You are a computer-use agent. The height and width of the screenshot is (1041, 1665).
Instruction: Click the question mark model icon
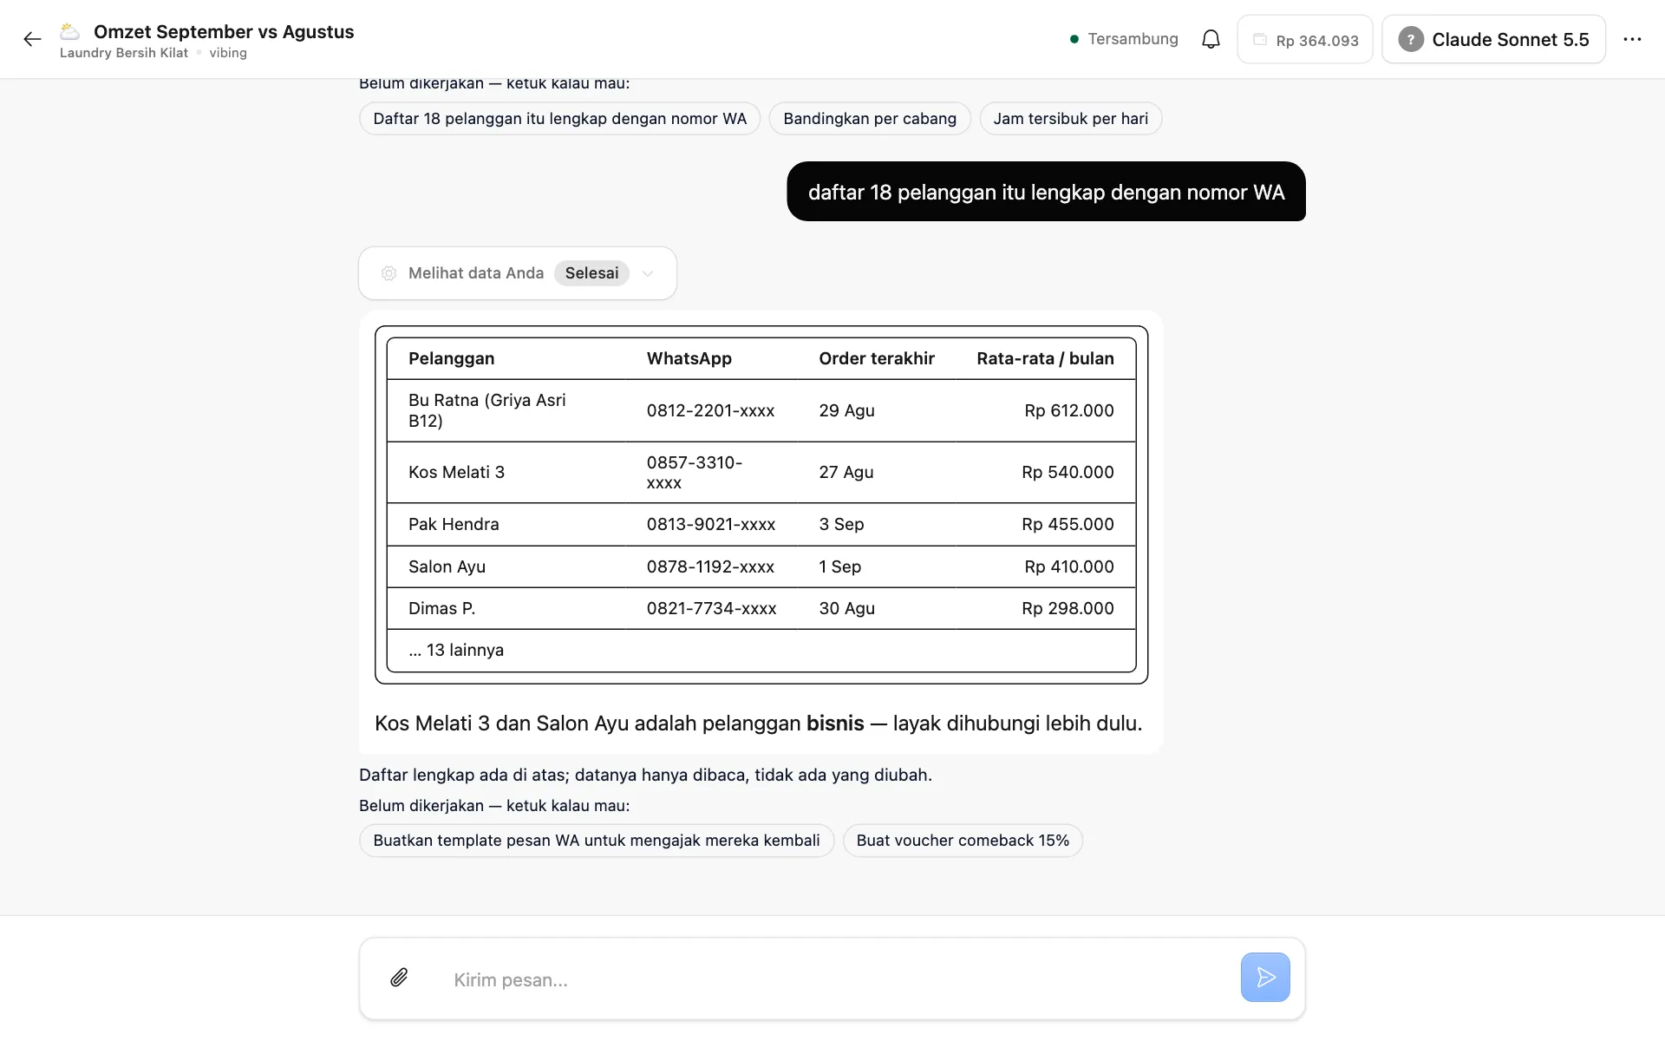coord(1411,39)
